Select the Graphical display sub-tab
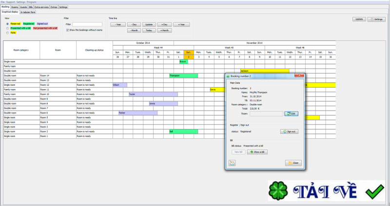 (10, 12)
